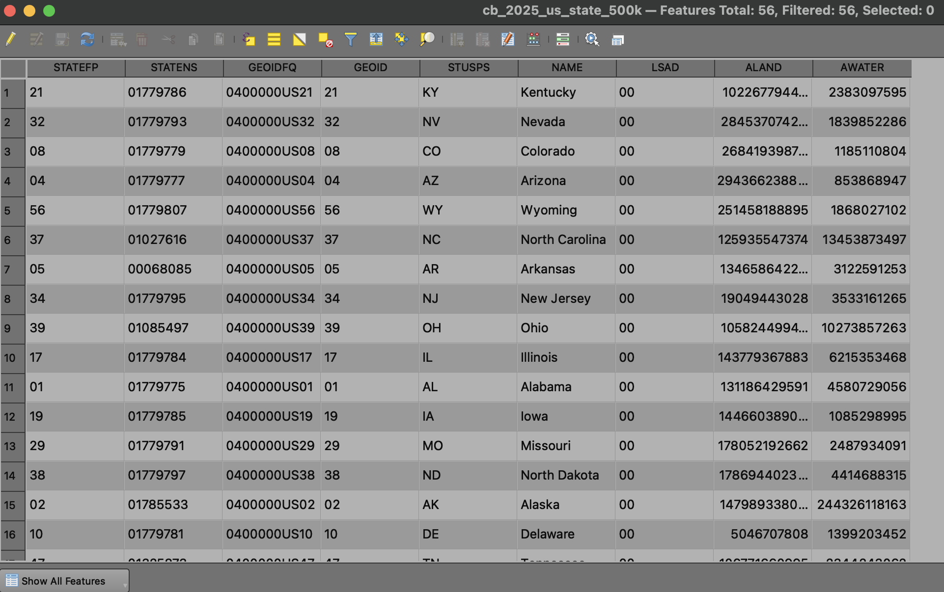Cut selected rows with the scissors icon

168,39
